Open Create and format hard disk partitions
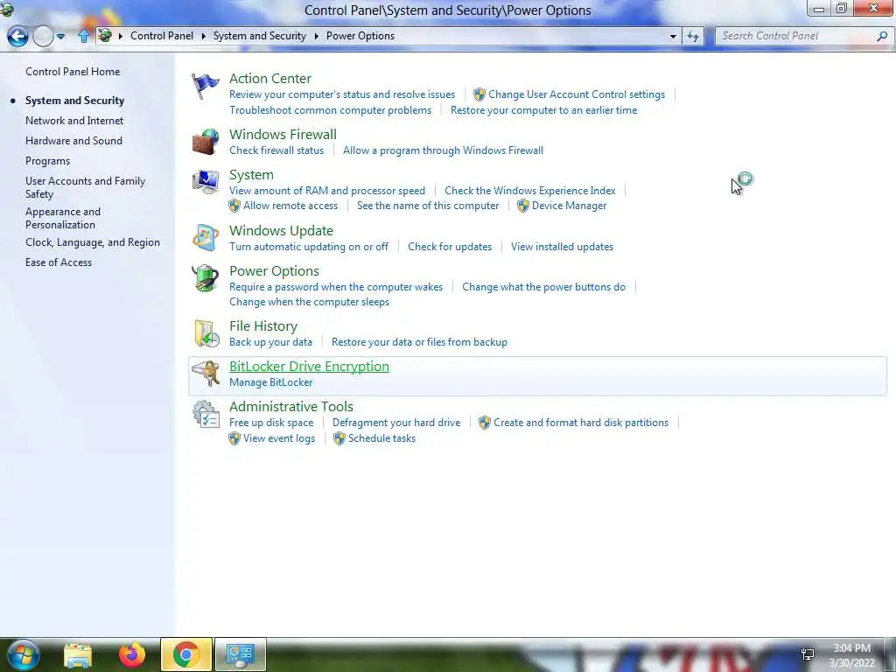This screenshot has width=896, height=672. point(581,423)
